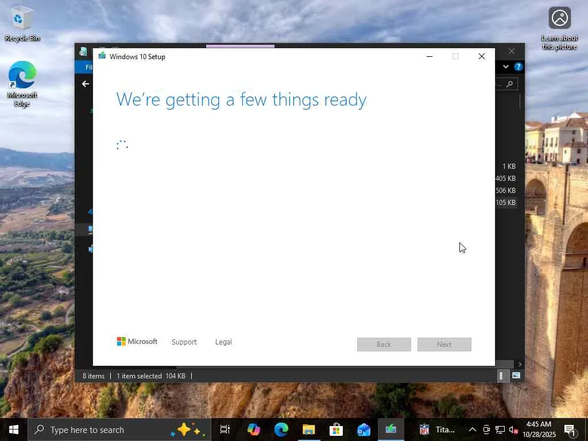The image size is (588, 441).
Task: Open the clock showing 4:45 AM
Action: click(539, 430)
